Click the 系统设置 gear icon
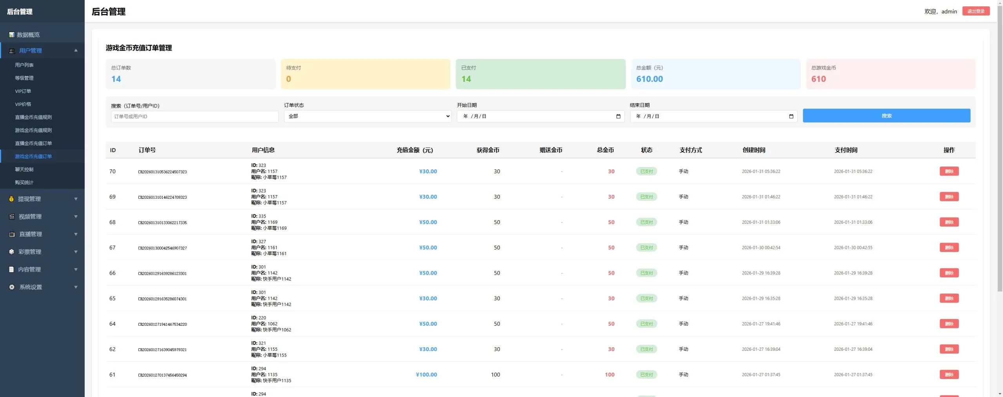 pyautogui.click(x=12, y=287)
